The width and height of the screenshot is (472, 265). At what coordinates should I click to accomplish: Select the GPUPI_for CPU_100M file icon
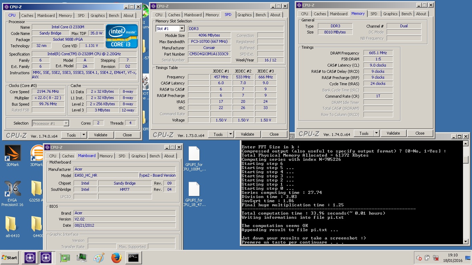tap(194, 159)
